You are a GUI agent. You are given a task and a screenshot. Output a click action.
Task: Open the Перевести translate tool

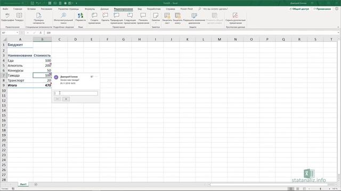[x=80, y=17]
